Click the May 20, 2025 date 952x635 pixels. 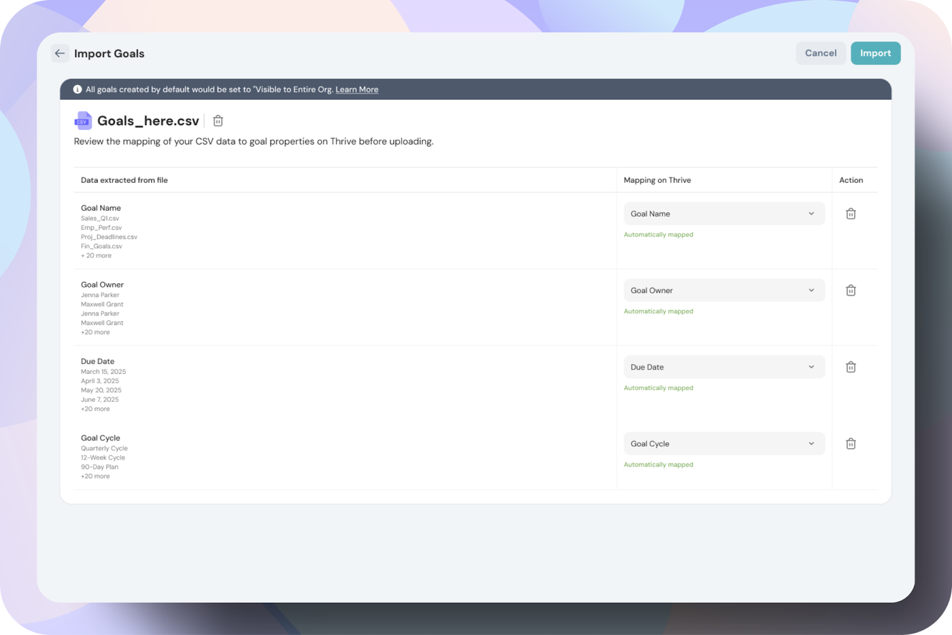(101, 390)
